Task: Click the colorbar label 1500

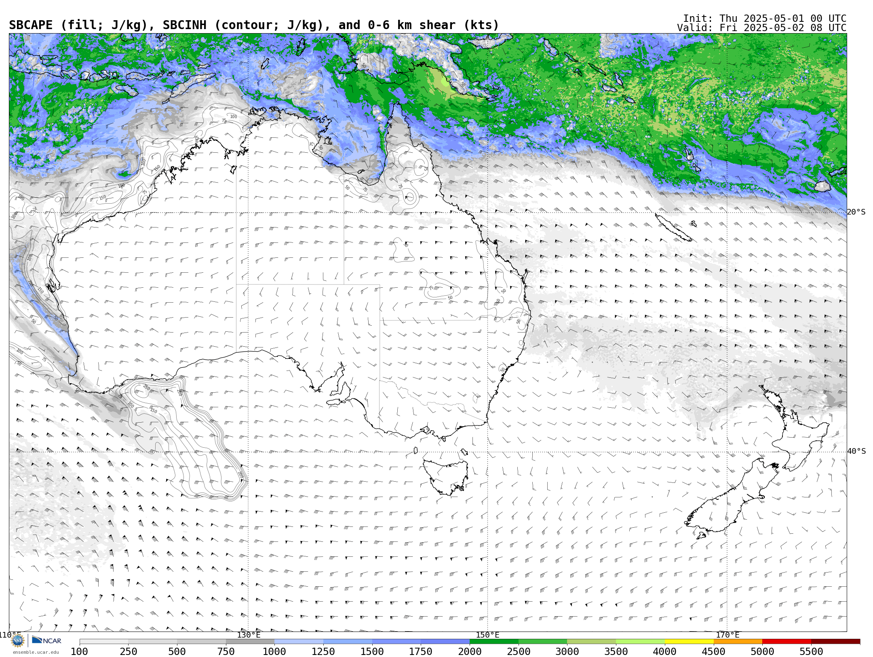Action: tap(372, 651)
